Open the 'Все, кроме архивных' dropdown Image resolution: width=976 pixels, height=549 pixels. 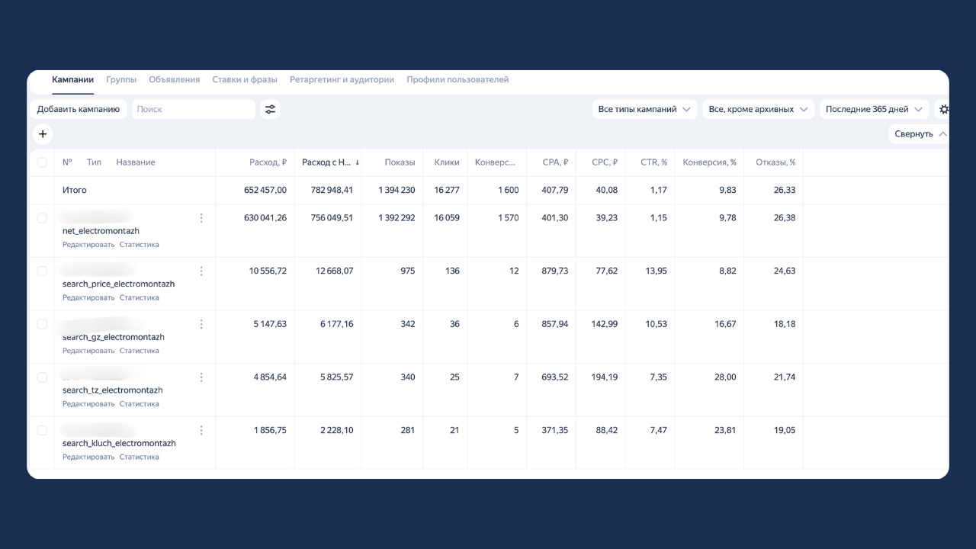pos(758,109)
